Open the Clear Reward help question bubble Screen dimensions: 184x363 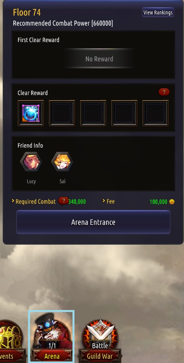click(164, 92)
